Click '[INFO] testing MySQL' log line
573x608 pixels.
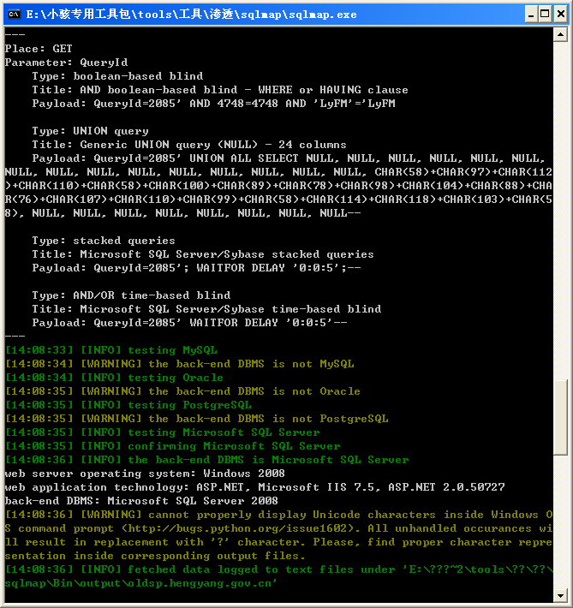click(x=111, y=350)
